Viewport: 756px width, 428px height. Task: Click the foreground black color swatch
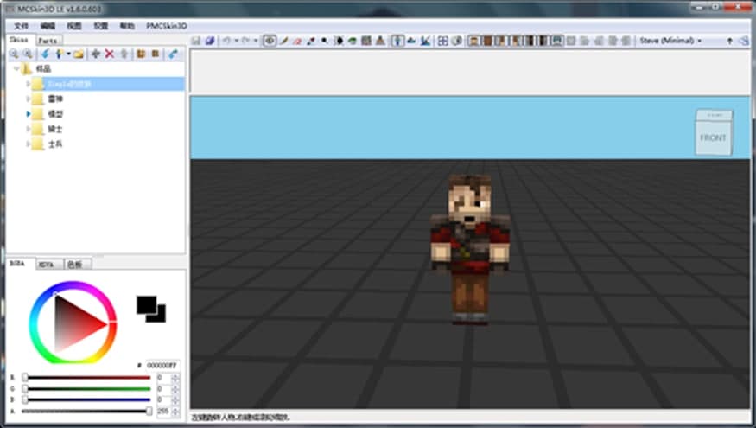(x=147, y=305)
